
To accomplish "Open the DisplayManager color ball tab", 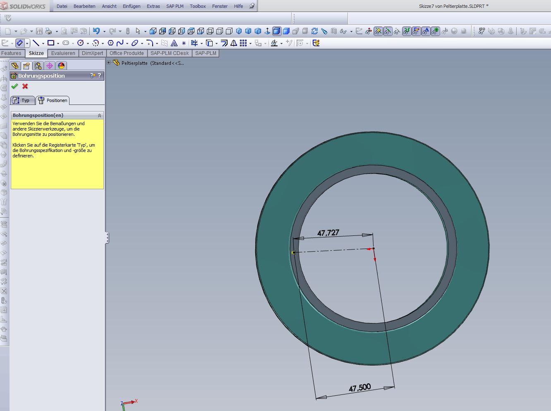I will tap(61, 66).
